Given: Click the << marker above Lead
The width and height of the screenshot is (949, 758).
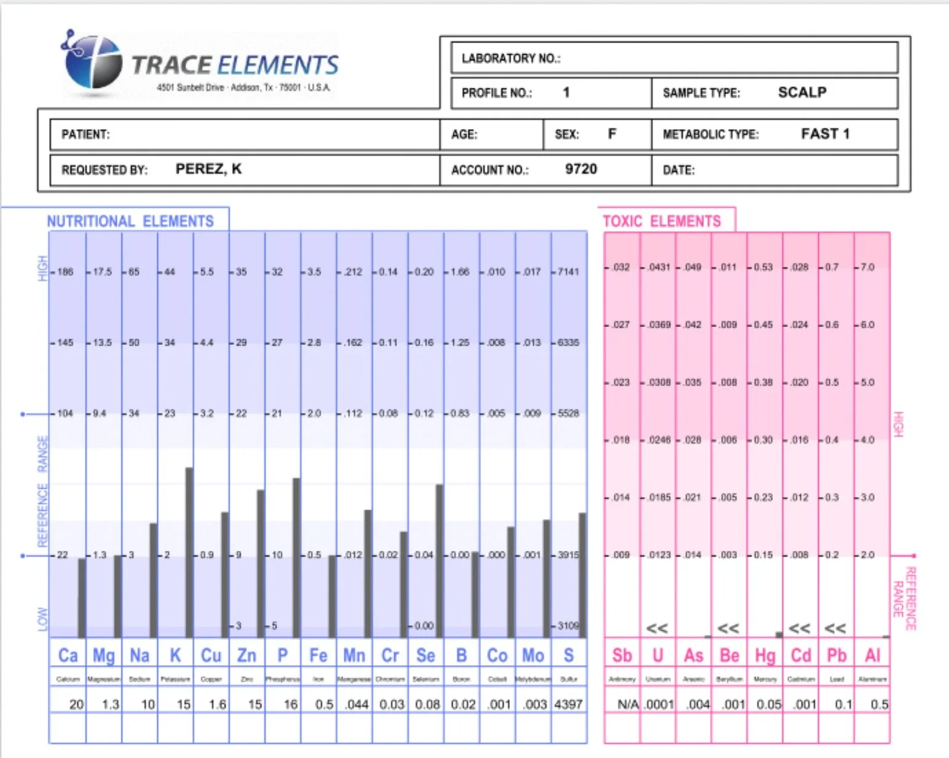Looking at the screenshot, I should 835,628.
